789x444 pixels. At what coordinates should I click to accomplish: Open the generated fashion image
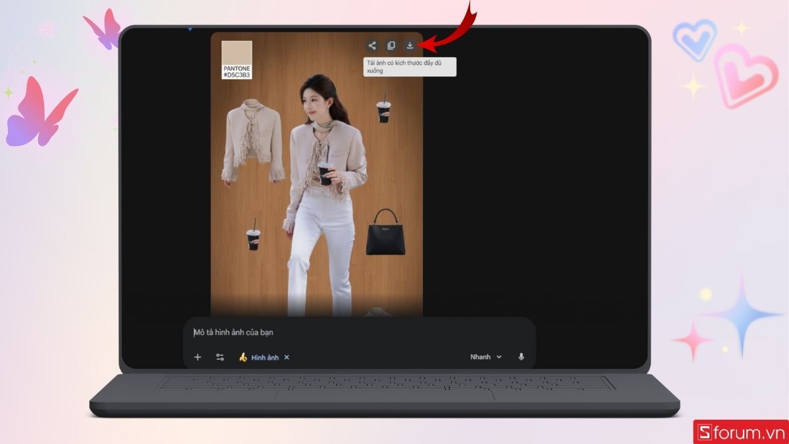[x=316, y=174]
